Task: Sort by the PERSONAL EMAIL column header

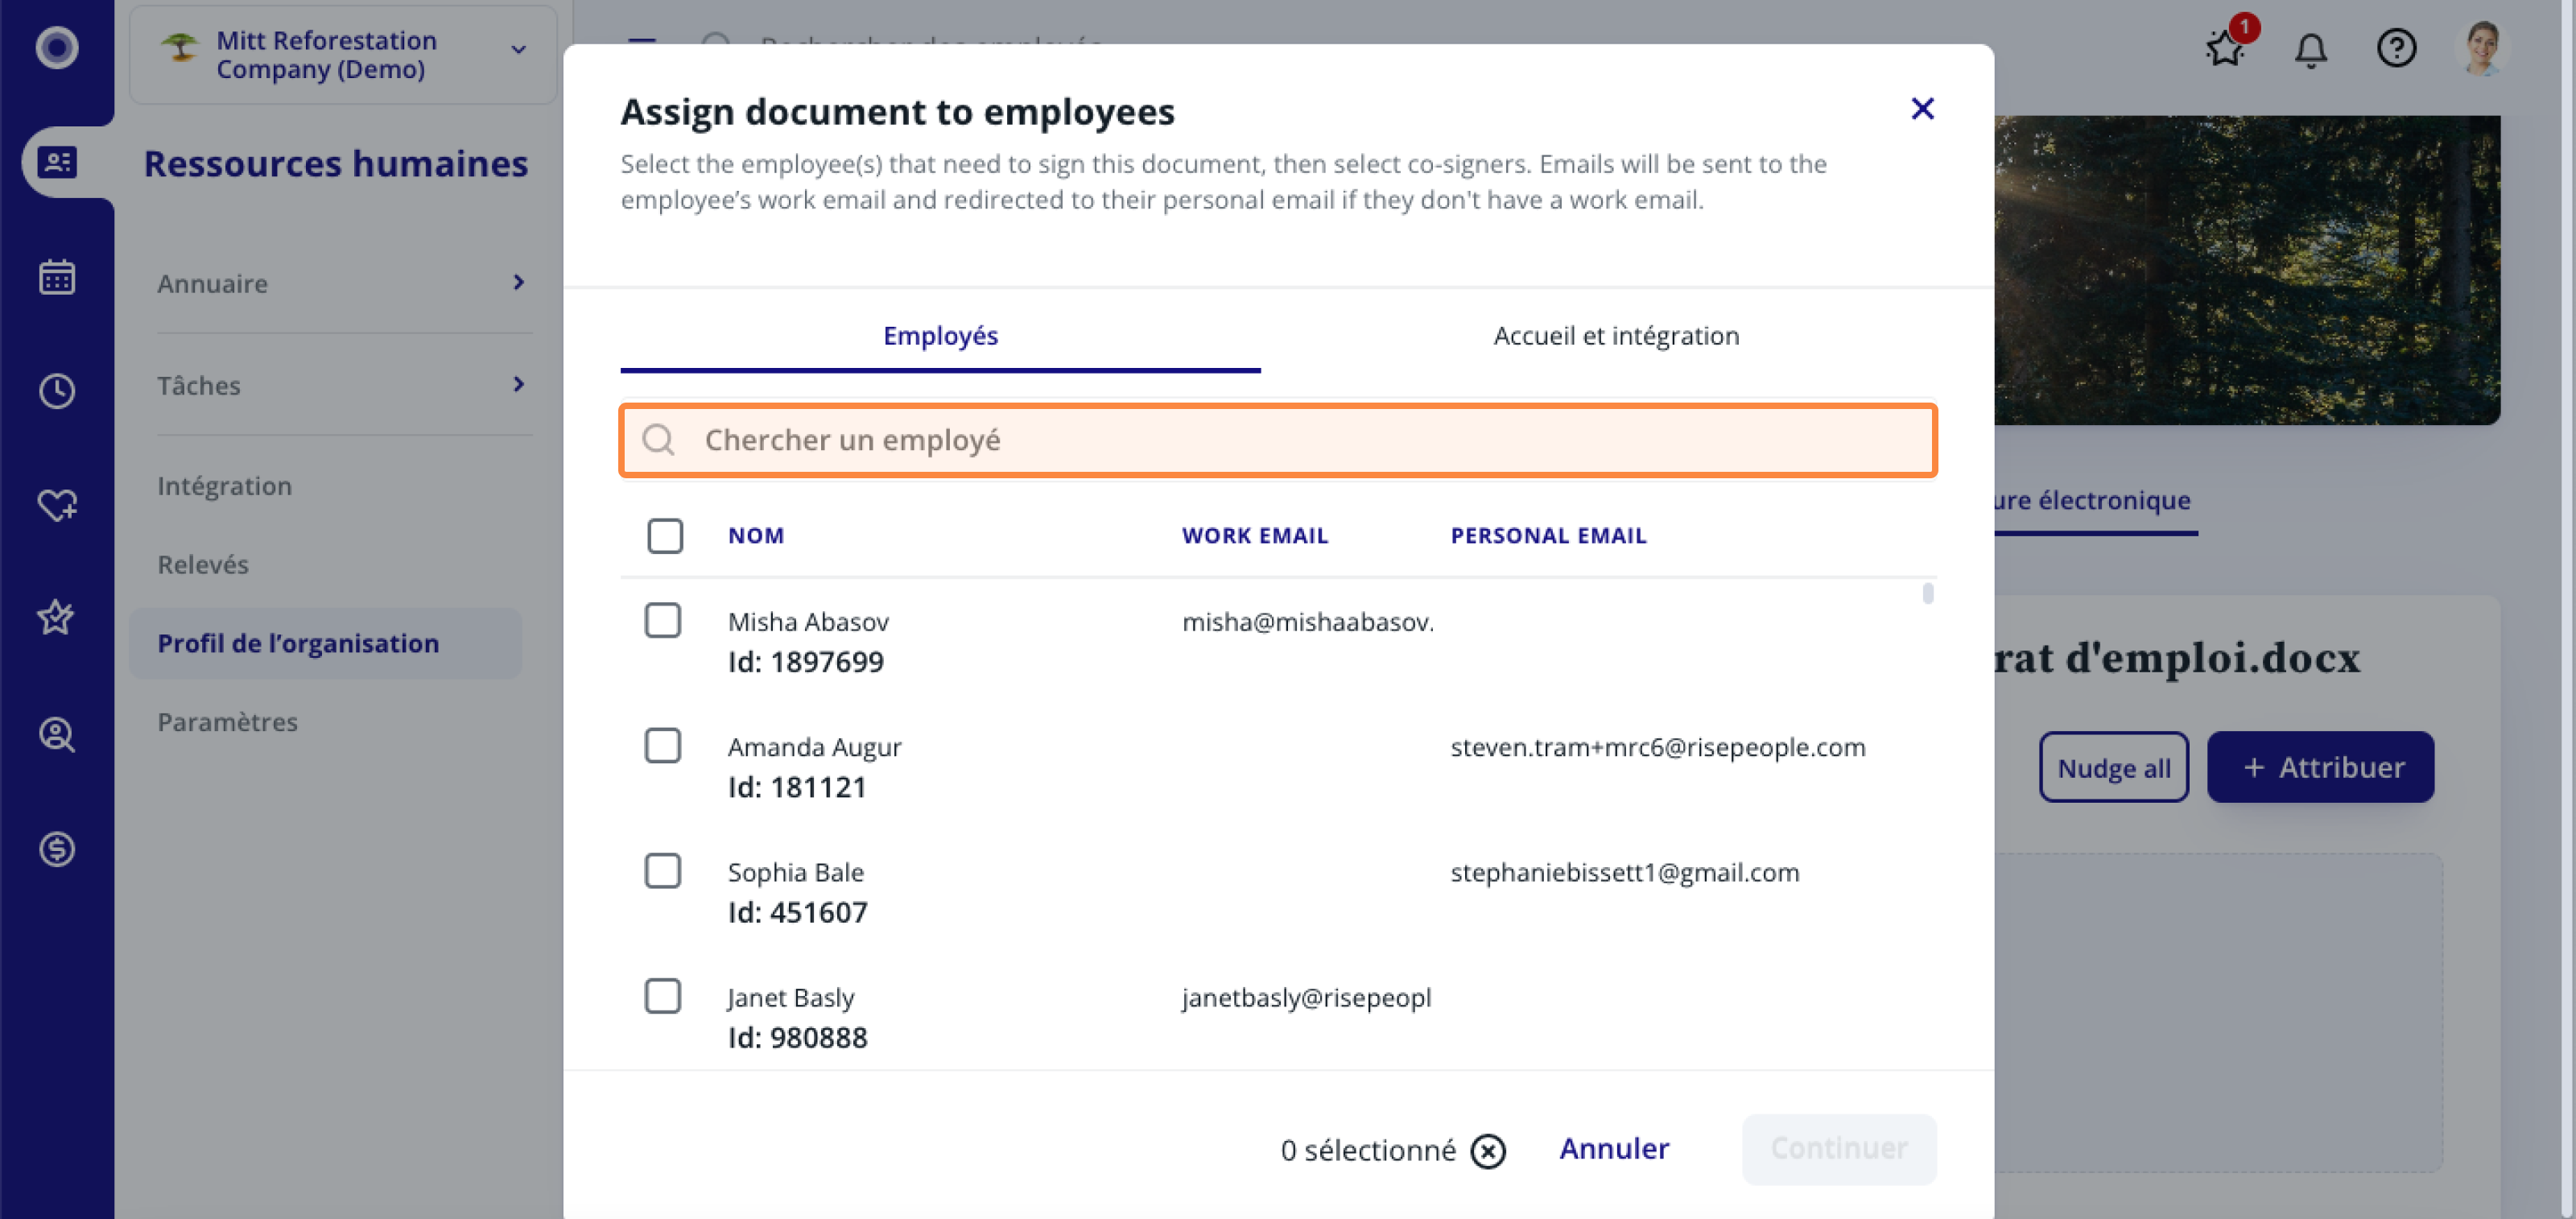Action: pyautogui.click(x=1548, y=536)
